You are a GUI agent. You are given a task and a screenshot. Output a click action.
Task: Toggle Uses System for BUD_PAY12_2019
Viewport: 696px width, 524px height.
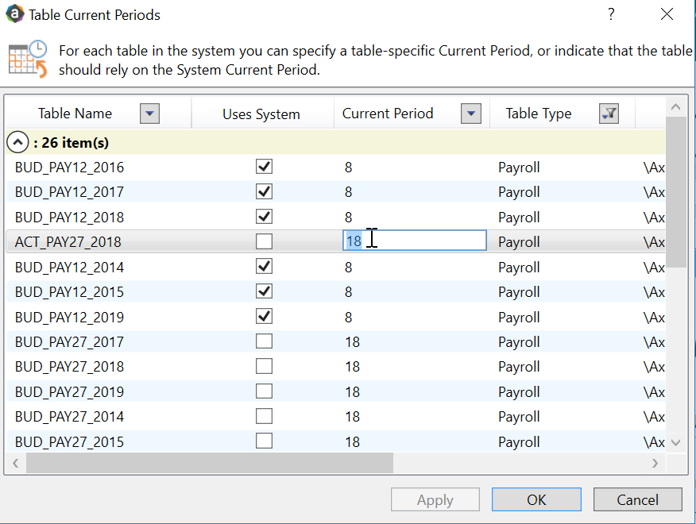264,317
